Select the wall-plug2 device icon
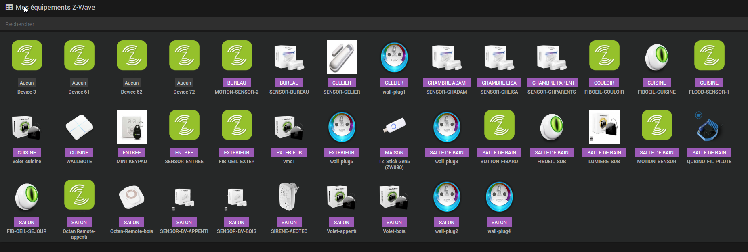This screenshot has width=748, height=252. pos(447,197)
